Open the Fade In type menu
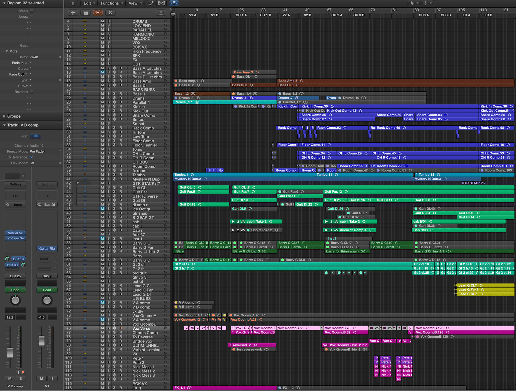This screenshot has width=516, height=391. [20, 63]
